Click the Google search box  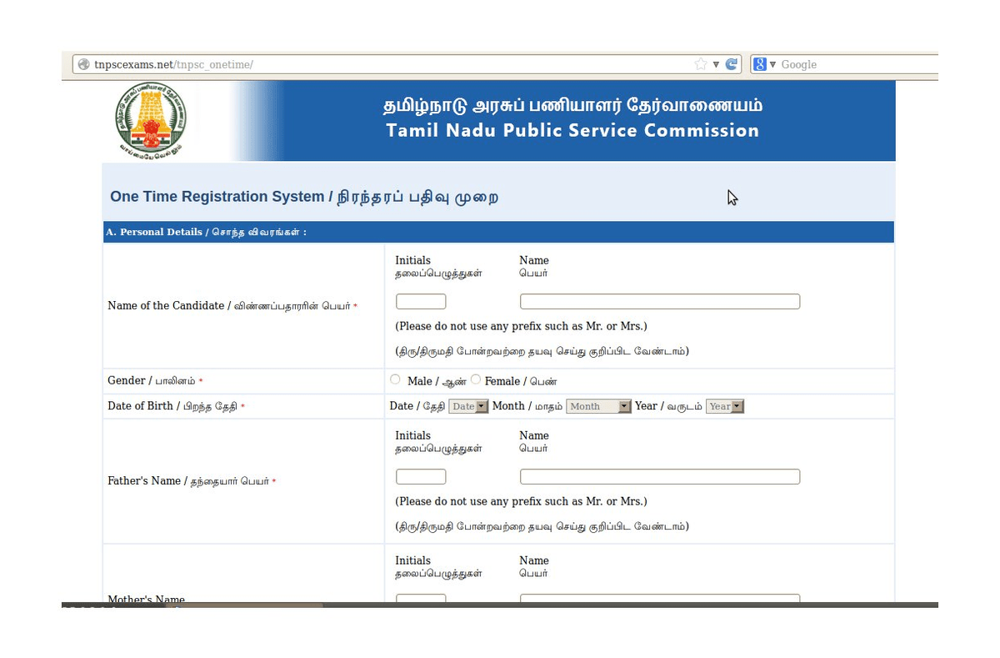[854, 64]
